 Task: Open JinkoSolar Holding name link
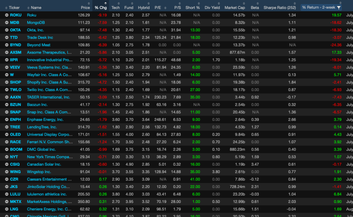pyautogui.click(x=48, y=187)
